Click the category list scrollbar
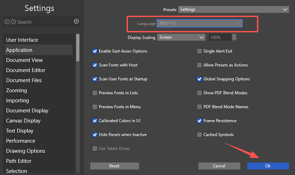This screenshot has height=175, width=295. (78, 48)
